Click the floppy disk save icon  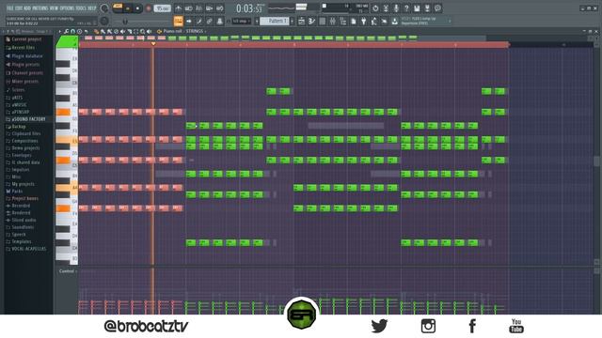tap(417, 8)
